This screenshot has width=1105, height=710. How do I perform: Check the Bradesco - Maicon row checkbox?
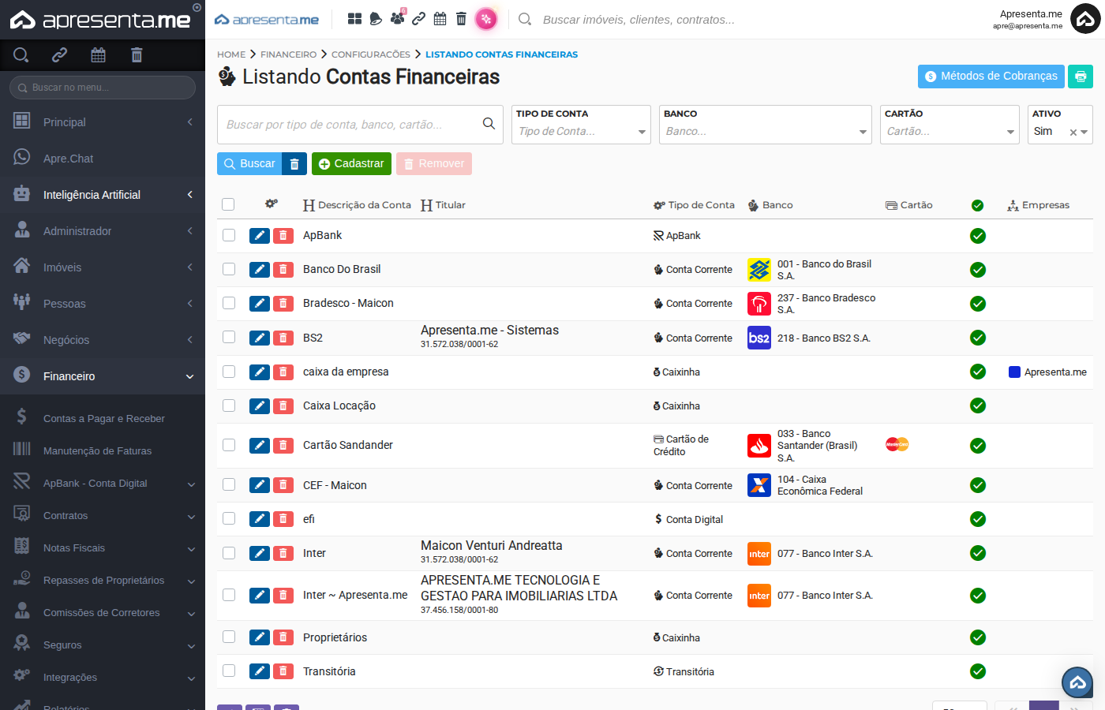(x=229, y=303)
